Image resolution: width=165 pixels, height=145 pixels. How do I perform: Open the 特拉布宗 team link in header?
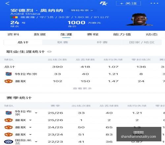(x=82, y=10)
